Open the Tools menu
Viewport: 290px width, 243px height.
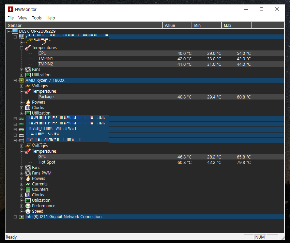tap(36, 18)
